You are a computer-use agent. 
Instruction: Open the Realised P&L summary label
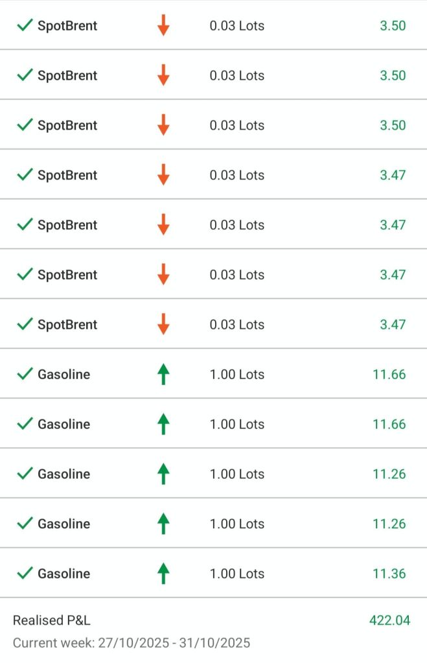(52, 620)
